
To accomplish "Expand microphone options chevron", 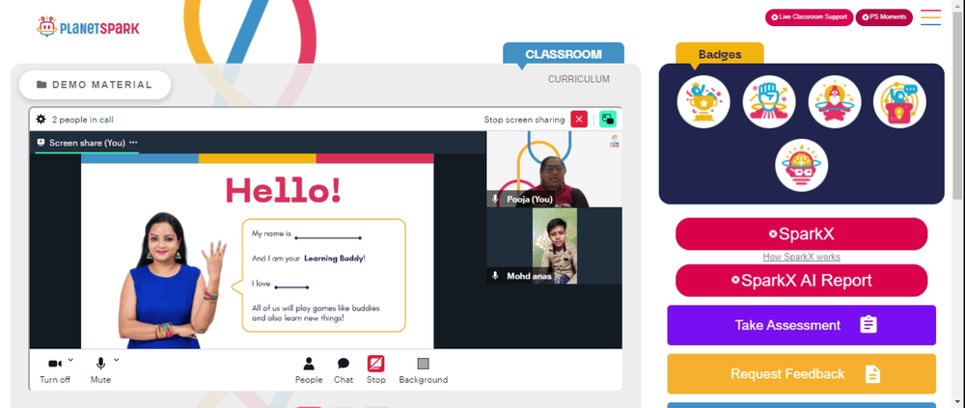I will (x=117, y=360).
